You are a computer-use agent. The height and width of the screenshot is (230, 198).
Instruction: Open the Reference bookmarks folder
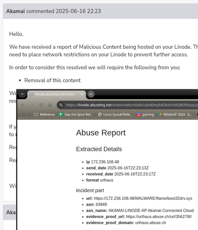pyautogui.click(x=44, y=114)
